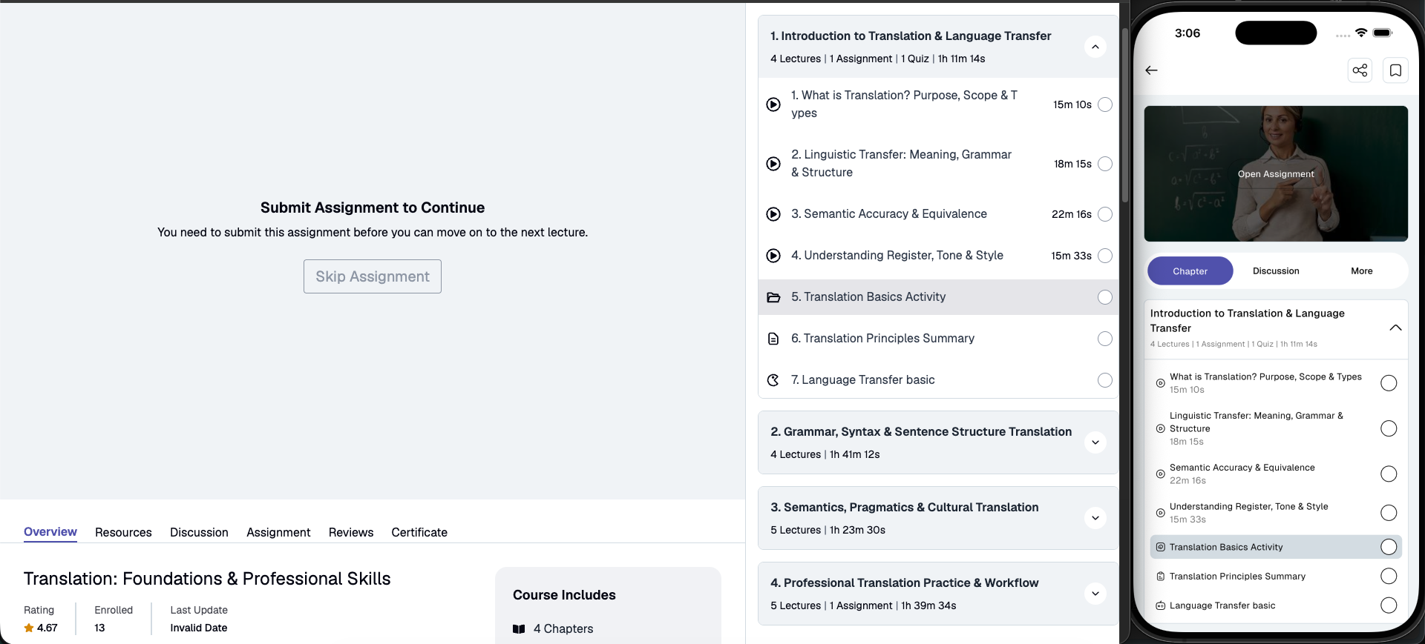Click the star rating icon
The height and width of the screenshot is (644, 1425).
pyautogui.click(x=29, y=628)
